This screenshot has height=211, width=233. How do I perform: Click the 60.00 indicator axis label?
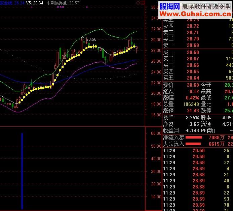(156, 133)
